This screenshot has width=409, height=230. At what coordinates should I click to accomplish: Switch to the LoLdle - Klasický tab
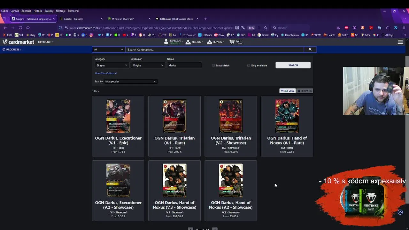(x=81, y=19)
